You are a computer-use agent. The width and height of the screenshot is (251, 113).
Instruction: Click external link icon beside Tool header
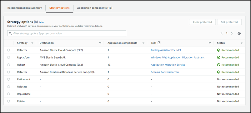click(159, 43)
